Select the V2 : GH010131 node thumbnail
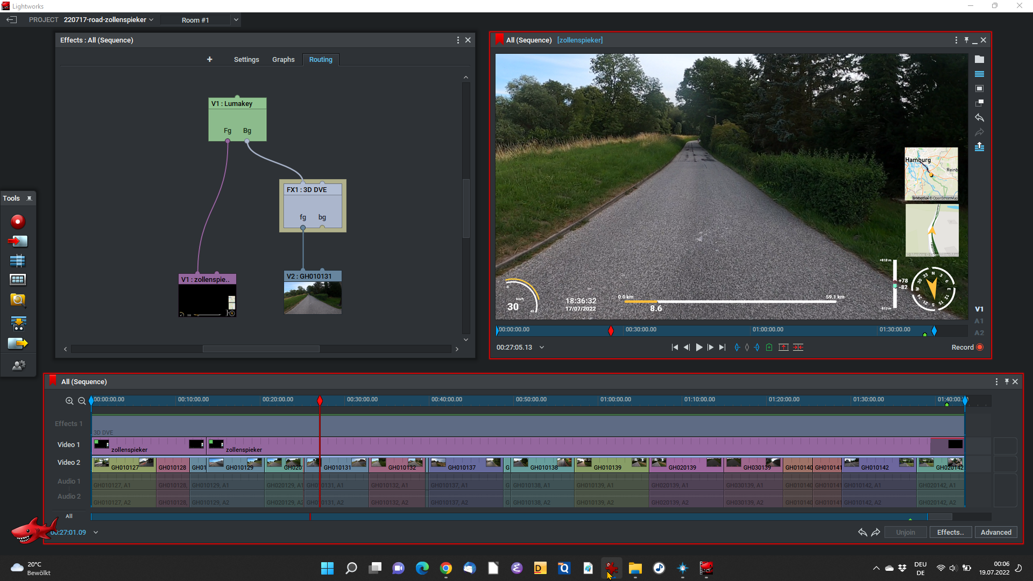This screenshot has height=581, width=1033. point(313,297)
